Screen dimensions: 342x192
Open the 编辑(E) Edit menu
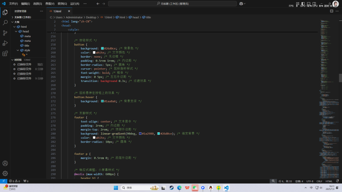(x=26, y=4)
